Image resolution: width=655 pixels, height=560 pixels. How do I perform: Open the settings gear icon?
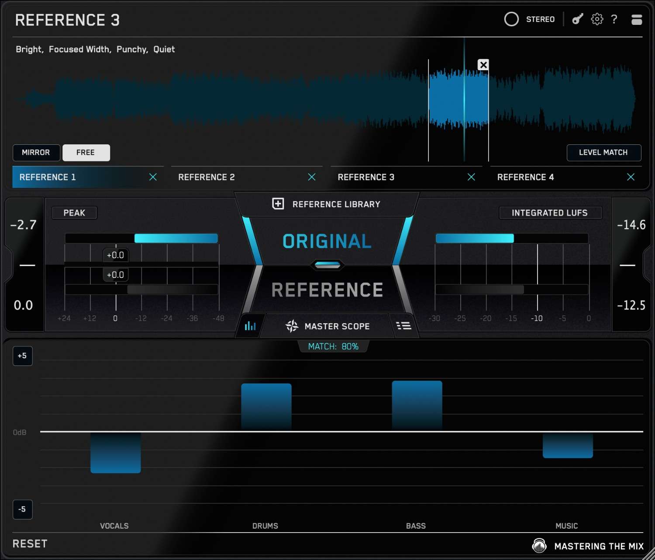click(596, 19)
